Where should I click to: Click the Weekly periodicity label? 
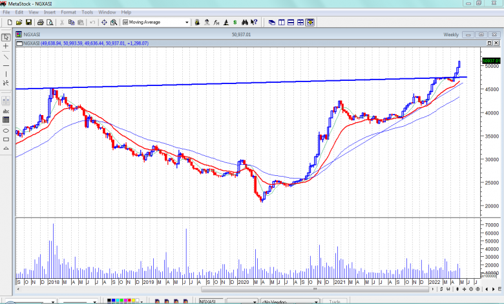(450, 34)
